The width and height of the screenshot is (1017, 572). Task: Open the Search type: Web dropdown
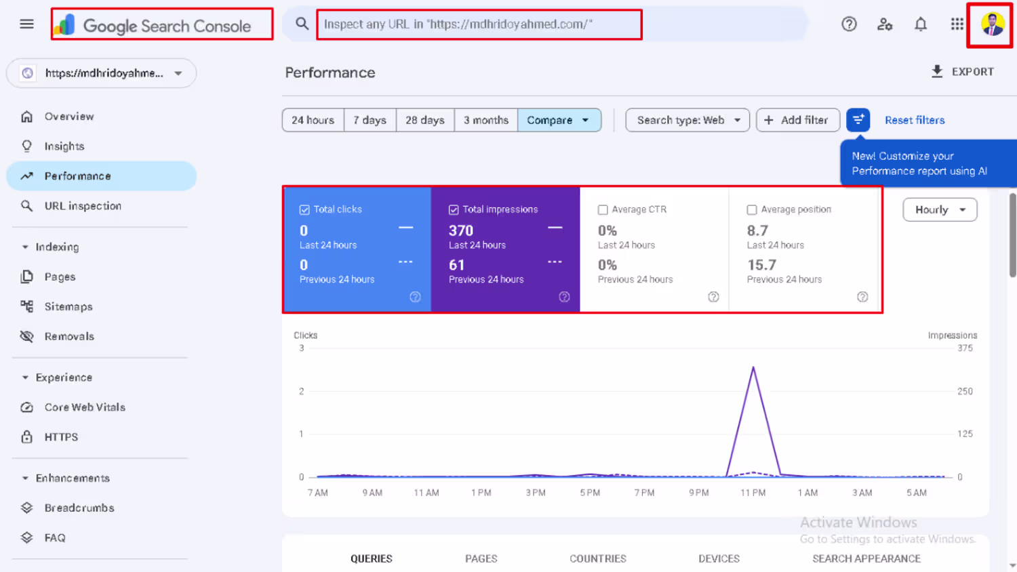687,120
